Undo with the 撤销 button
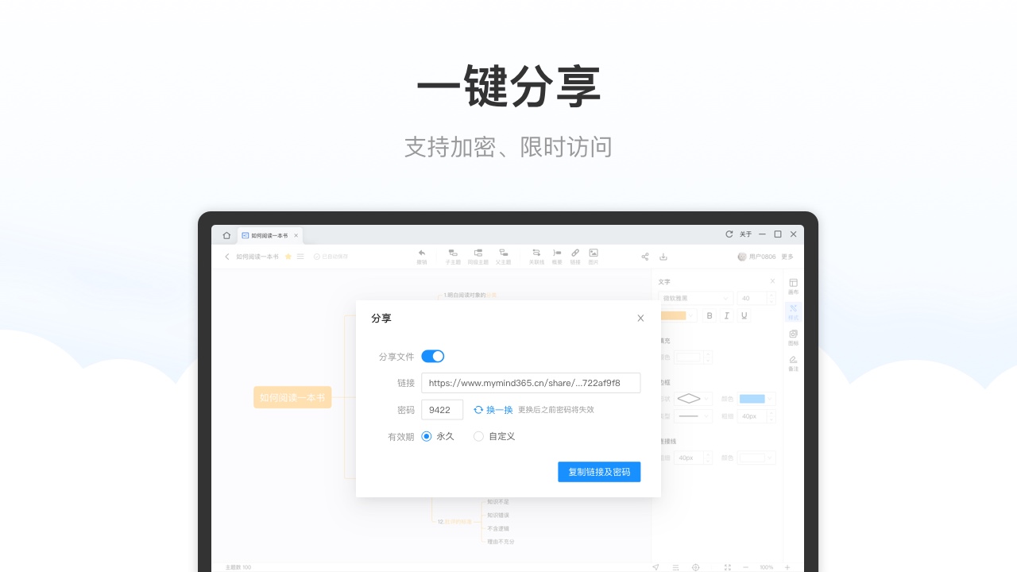 (x=422, y=257)
